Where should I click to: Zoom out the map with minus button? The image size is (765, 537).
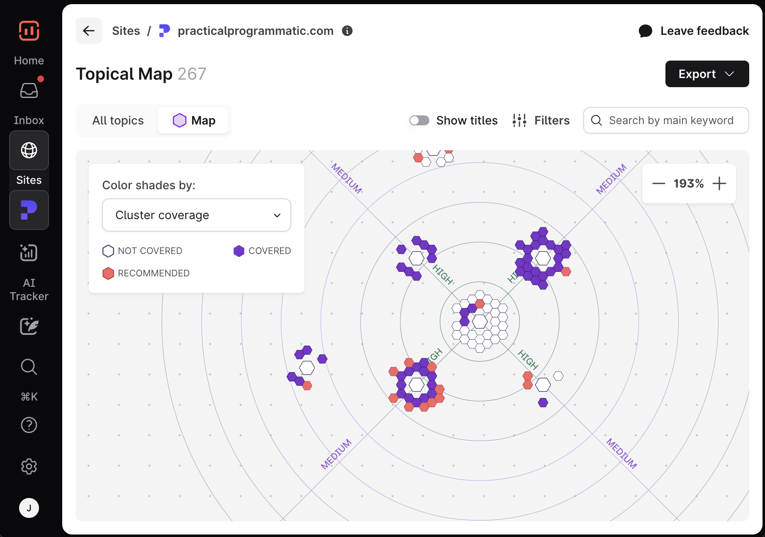pyautogui.click(x=658, y=183)
